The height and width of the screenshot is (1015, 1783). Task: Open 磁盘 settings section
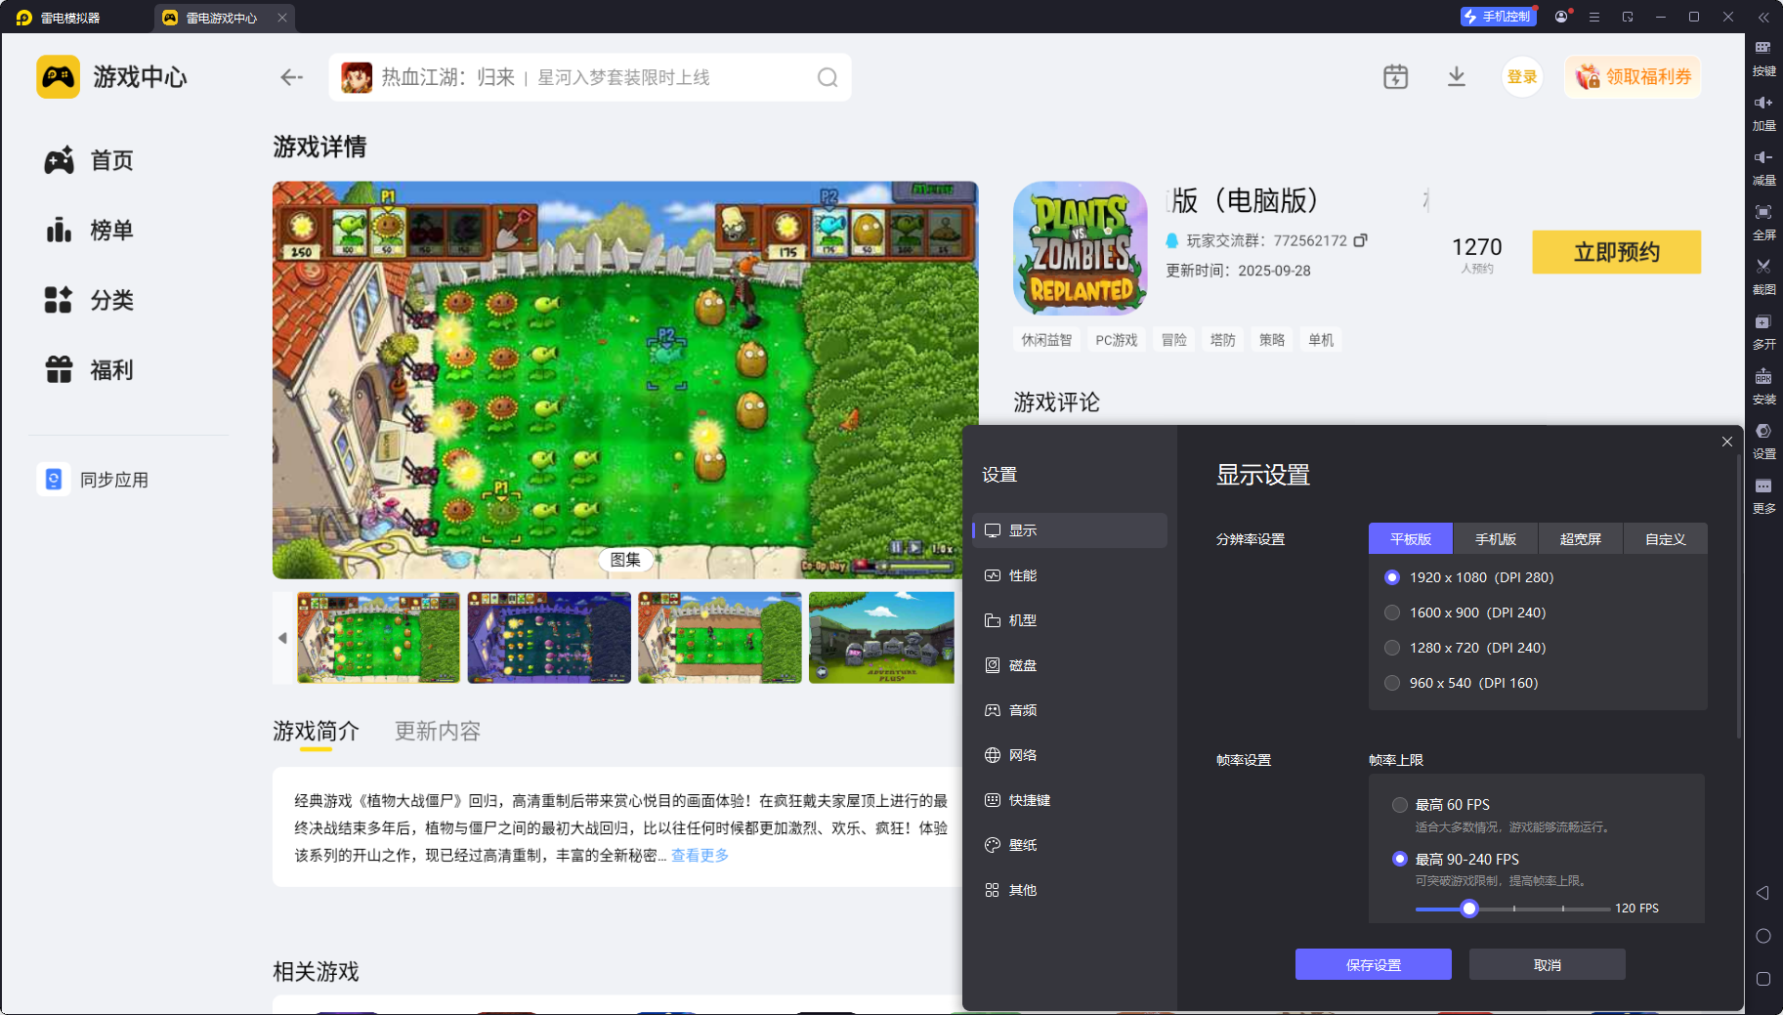[1070, 665]
